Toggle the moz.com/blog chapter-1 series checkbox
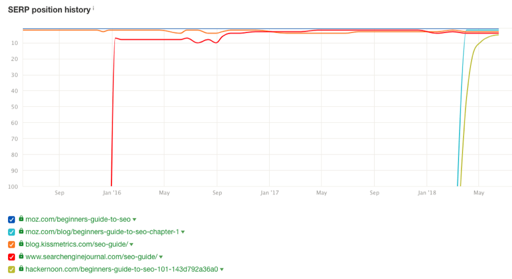Screen dimensions: 512x279 pos(11,232)
